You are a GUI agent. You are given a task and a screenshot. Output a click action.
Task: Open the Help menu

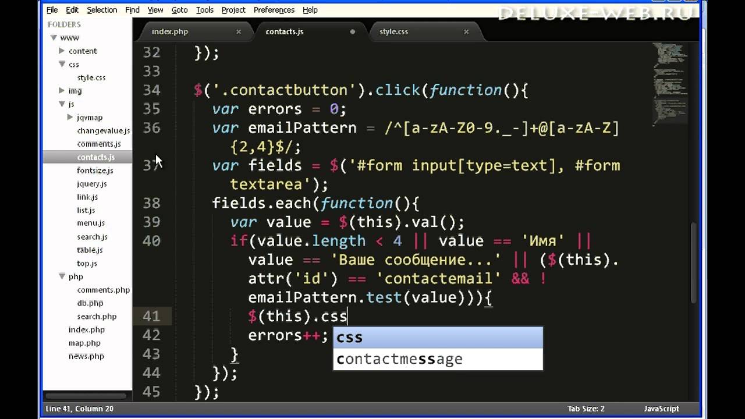[310, 10]
